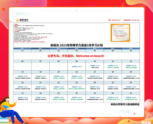Click the Text40 entry under day 18
The height and width of the screenshot is (124, 153).
pos(113,76)
